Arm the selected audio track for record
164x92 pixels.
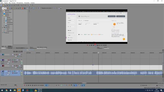(8, 71)
